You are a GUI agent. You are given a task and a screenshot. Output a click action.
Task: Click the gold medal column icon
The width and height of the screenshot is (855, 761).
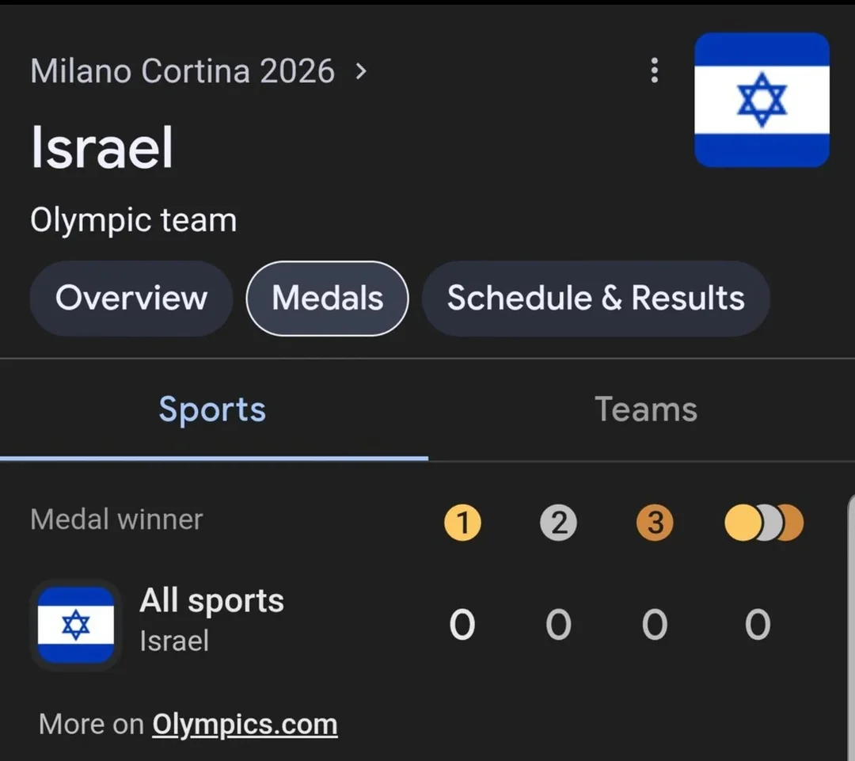click(x=462, y=523)
